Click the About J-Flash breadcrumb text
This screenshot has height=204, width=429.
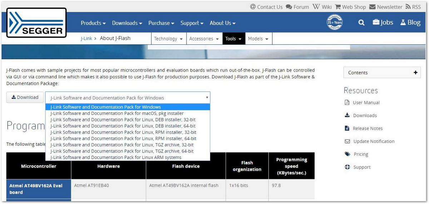tap(115, 38)
